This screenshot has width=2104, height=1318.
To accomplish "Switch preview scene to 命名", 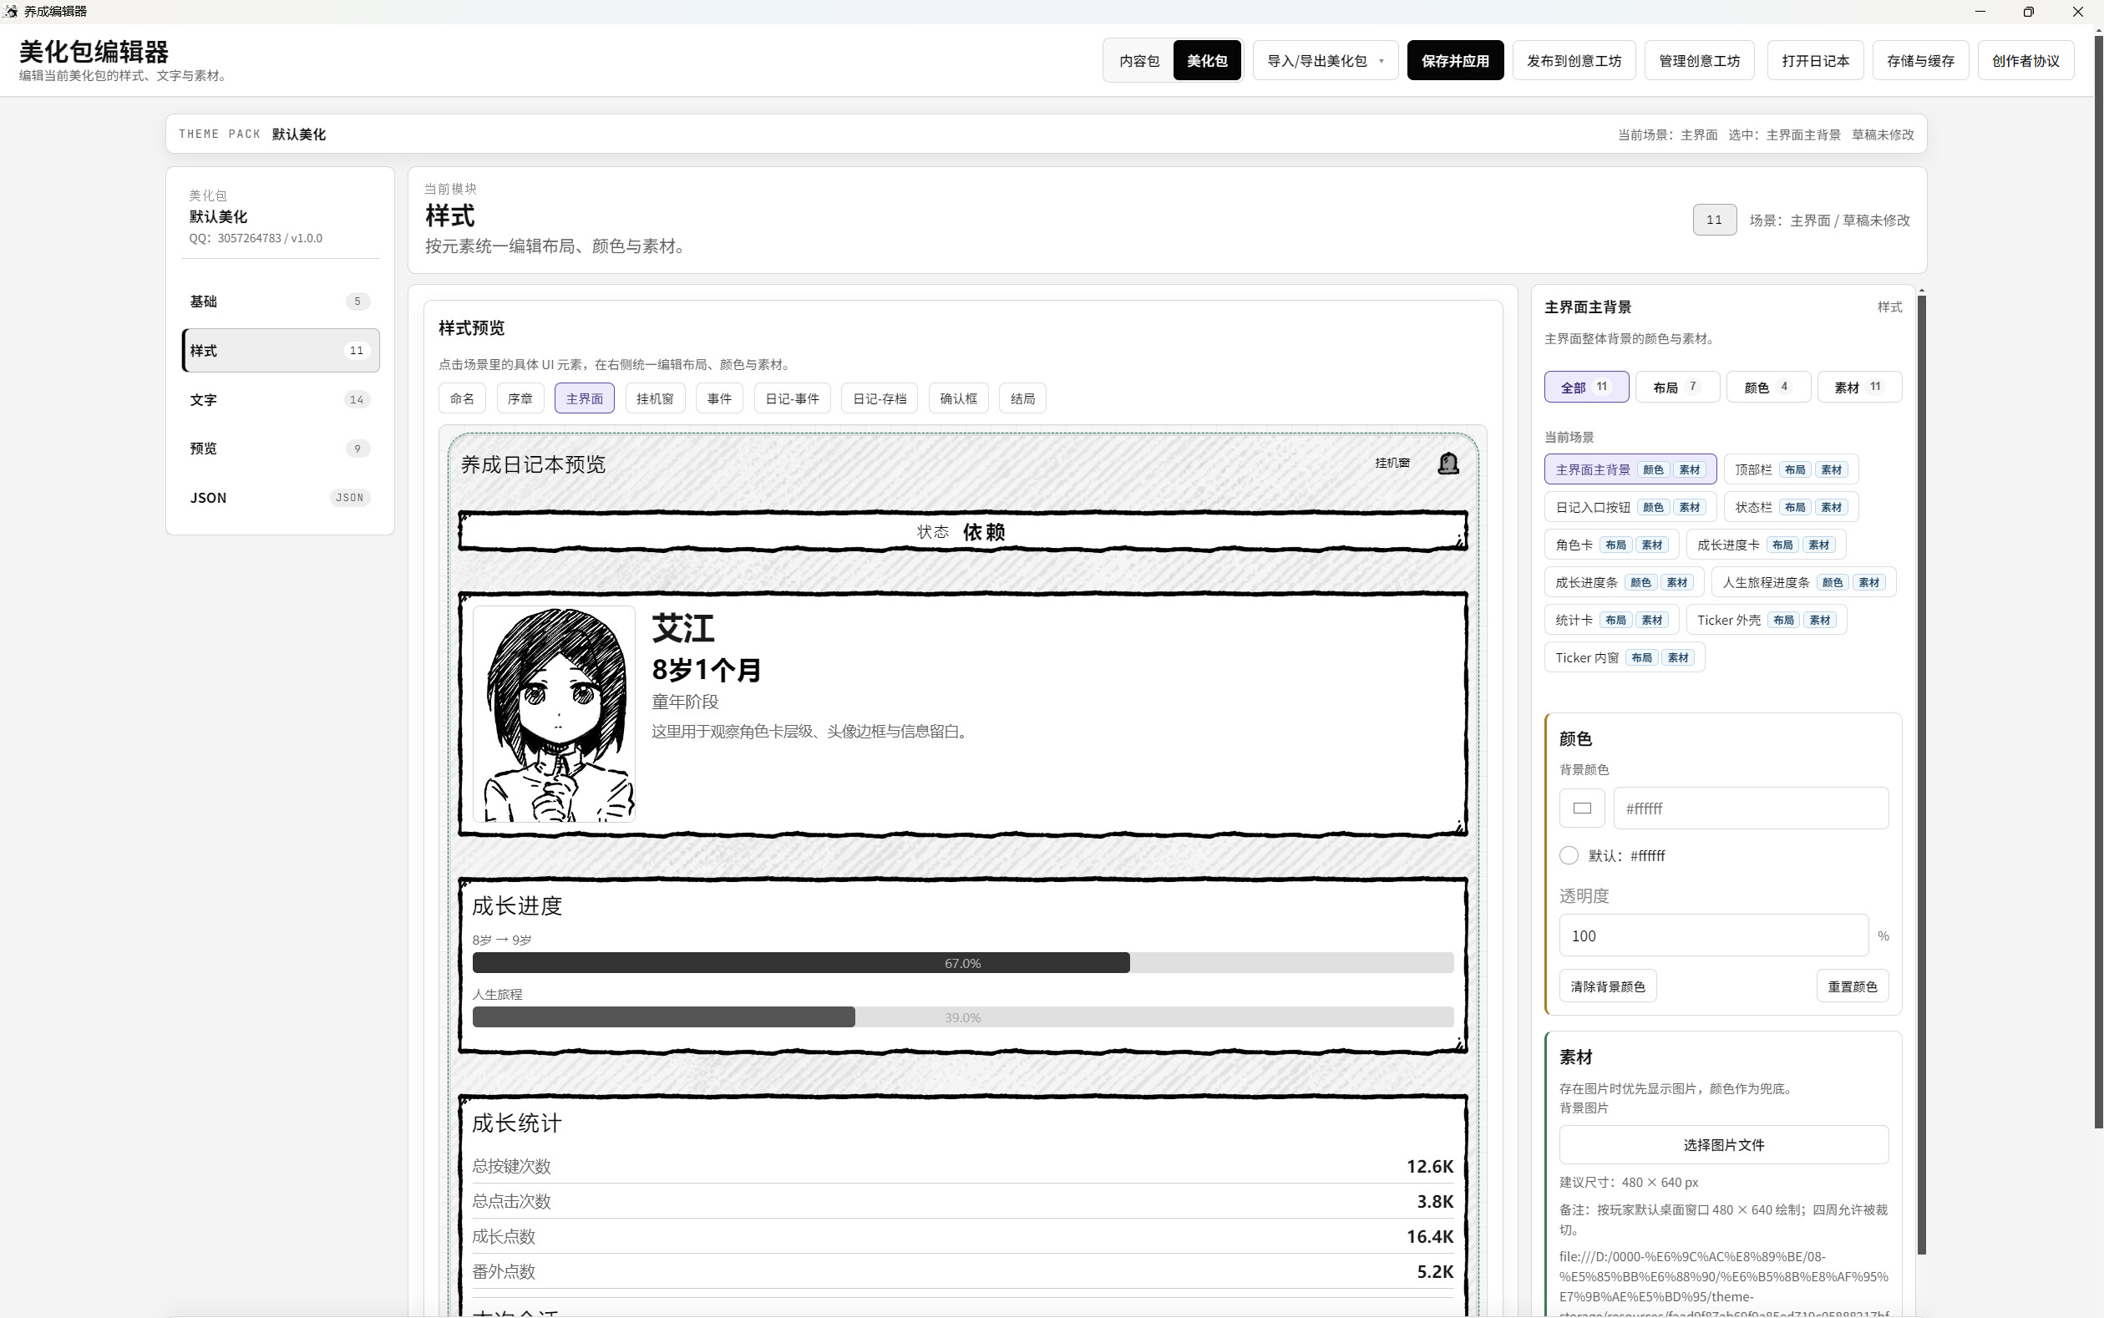I will (x=462, y=398).
